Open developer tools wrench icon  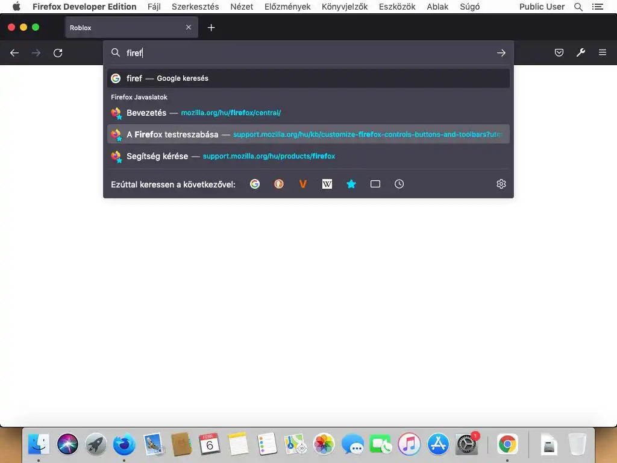[x=581, y=52]
